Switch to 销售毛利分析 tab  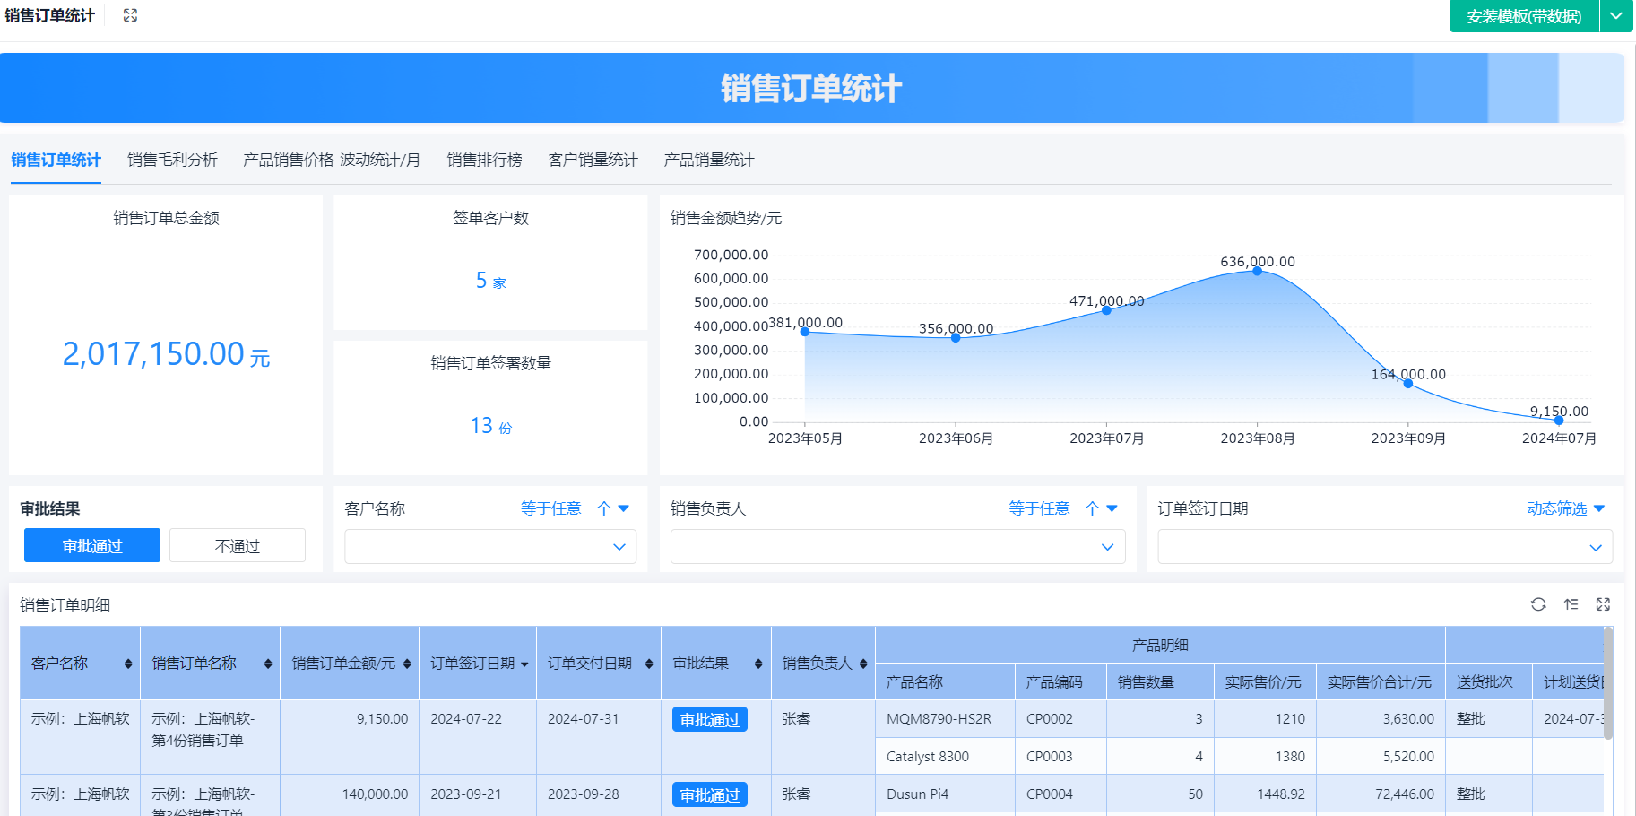172,160
